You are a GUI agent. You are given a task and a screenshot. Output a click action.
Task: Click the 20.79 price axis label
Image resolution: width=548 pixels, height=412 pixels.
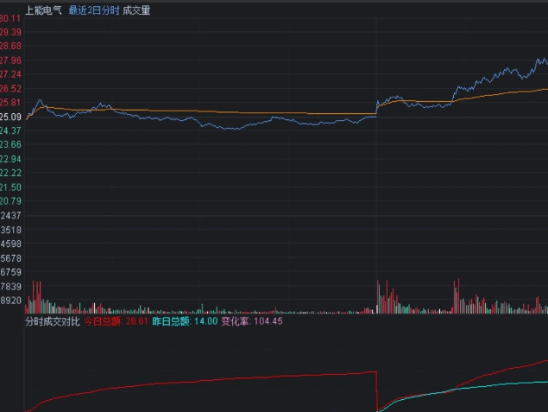tap(10, 201)
